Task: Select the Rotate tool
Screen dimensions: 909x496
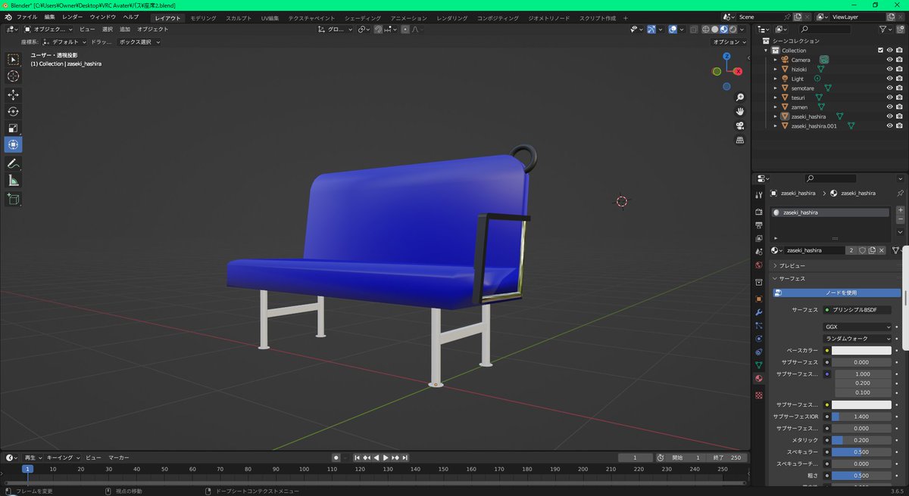Action: (14, 111)
